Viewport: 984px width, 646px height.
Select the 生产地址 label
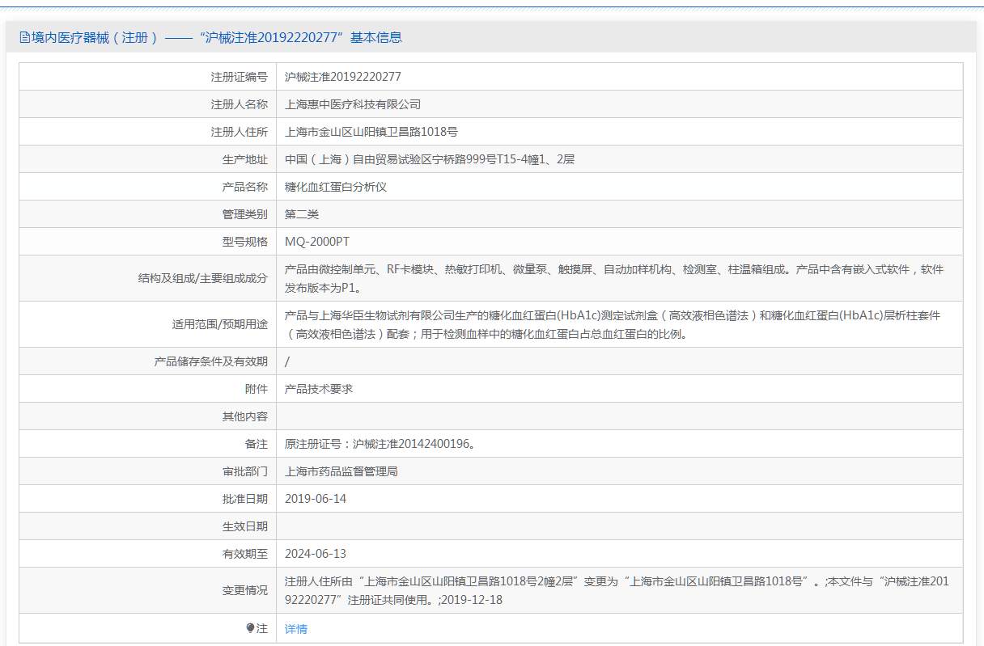click(x=245, y=159)
